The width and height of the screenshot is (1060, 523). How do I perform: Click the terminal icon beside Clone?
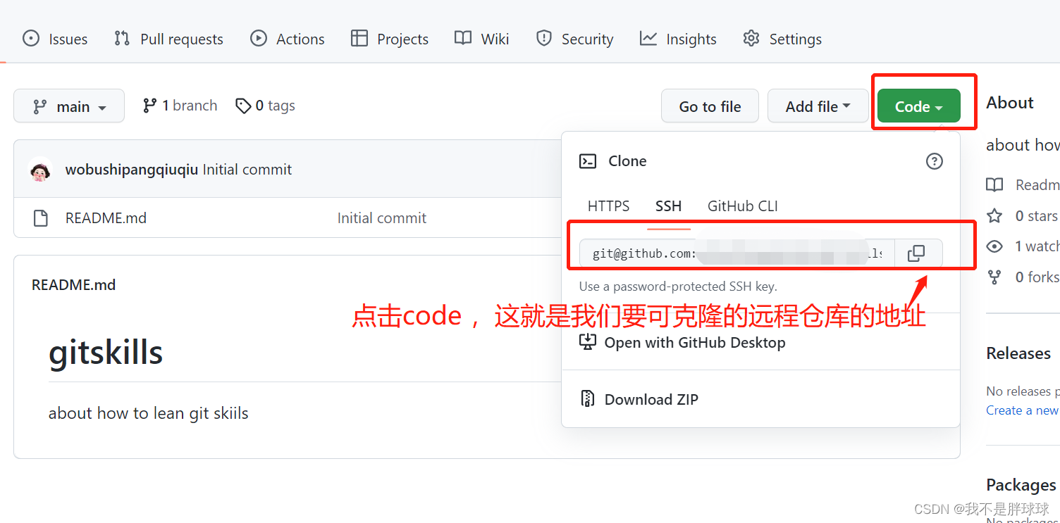(588, 161)
